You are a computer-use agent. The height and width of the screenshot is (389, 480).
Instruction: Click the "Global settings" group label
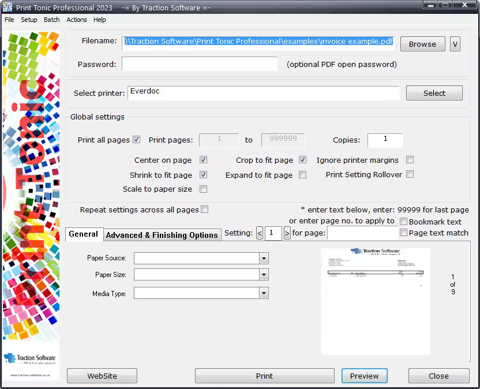point(97,117)
